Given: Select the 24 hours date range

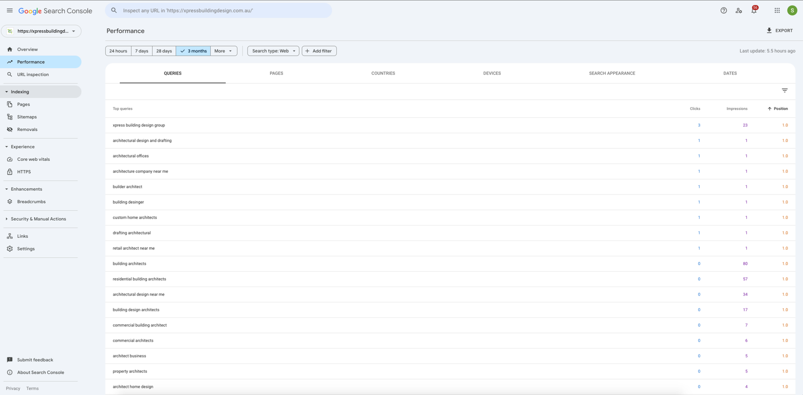Looking at the screenshot, I should click(118, 51).
